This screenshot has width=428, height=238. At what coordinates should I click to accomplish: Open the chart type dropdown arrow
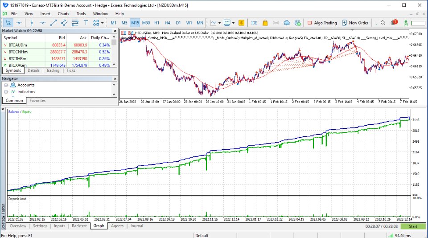coord(219,23)
